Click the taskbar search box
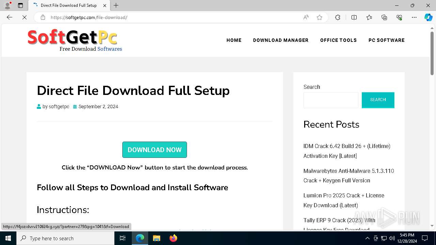436x245 pixels. point(65,238)
